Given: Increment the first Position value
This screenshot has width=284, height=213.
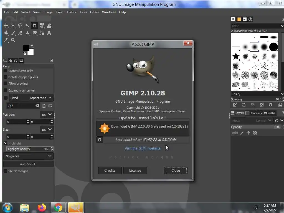Looking at the screenshot, I should 28,120.
